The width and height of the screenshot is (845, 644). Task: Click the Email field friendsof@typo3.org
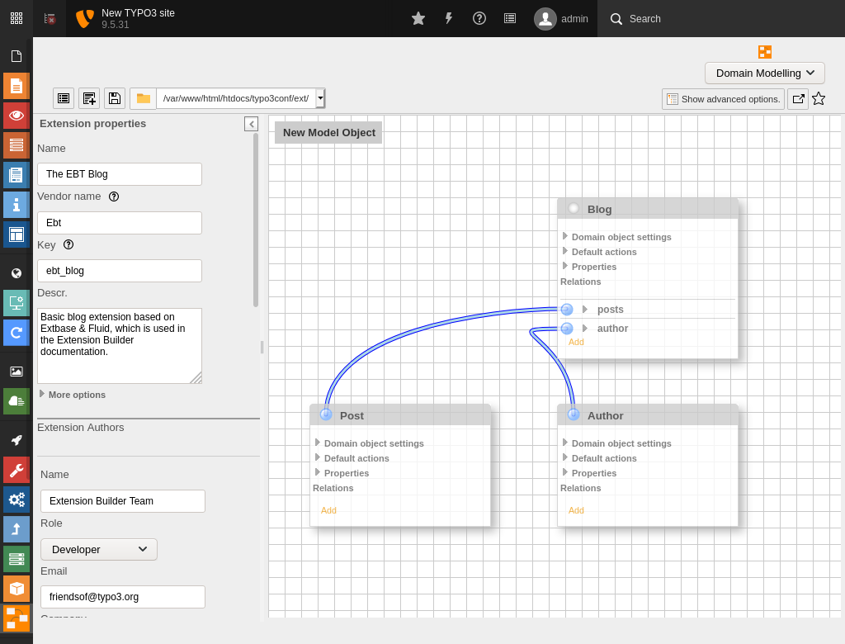pos(123,597)
